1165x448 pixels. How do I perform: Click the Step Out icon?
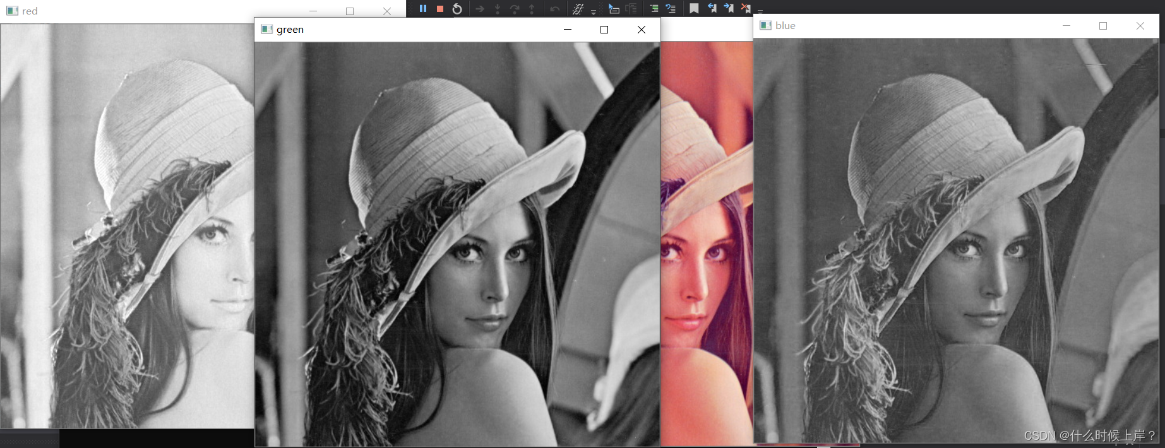click(x=532, y=9)
